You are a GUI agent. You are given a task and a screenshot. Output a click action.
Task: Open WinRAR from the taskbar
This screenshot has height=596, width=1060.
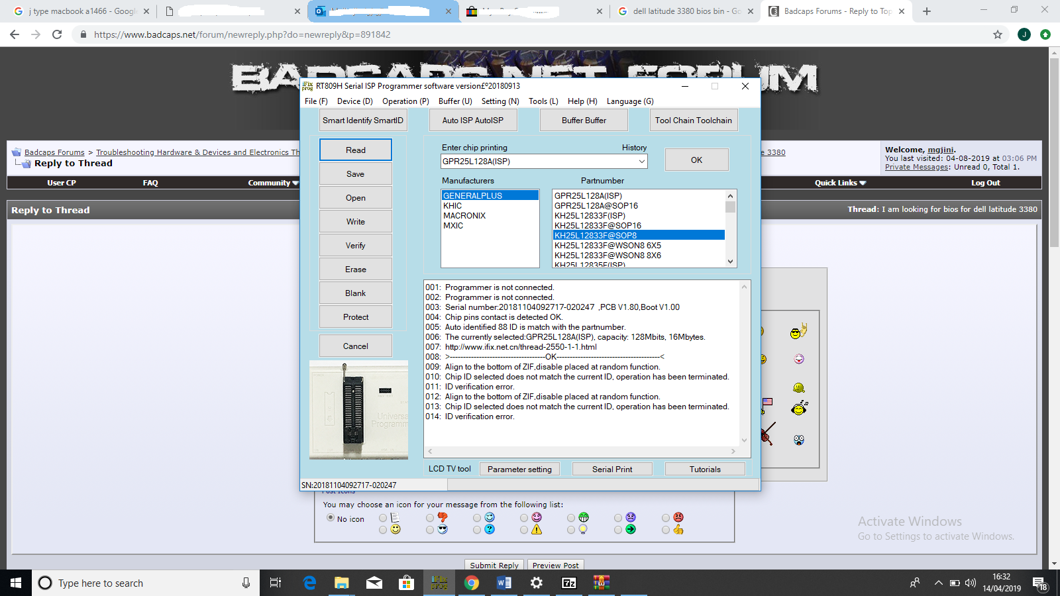coord(602,583)
